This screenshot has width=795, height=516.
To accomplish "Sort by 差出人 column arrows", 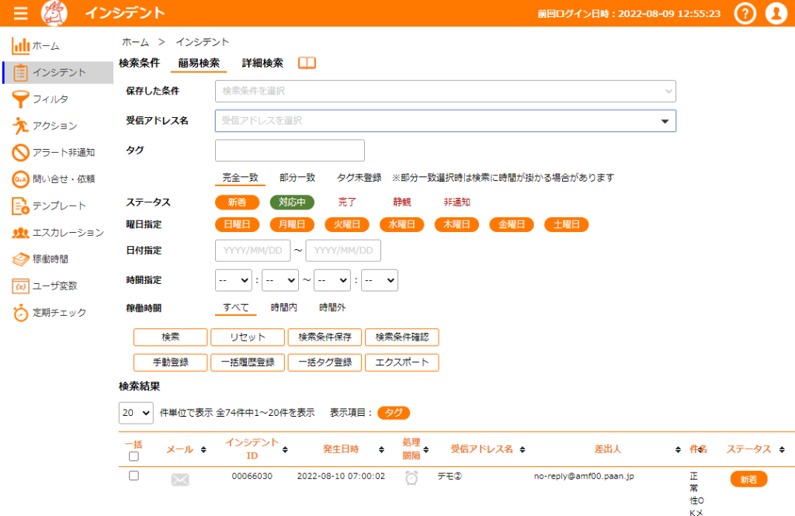I will (678, 449).
